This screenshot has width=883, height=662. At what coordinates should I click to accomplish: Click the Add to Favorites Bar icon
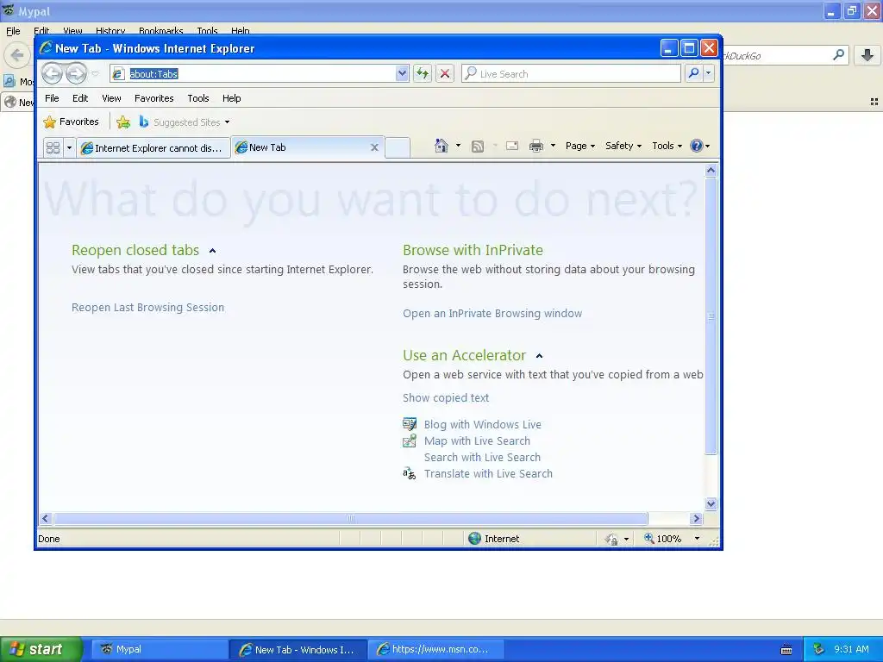click(122, 122)
